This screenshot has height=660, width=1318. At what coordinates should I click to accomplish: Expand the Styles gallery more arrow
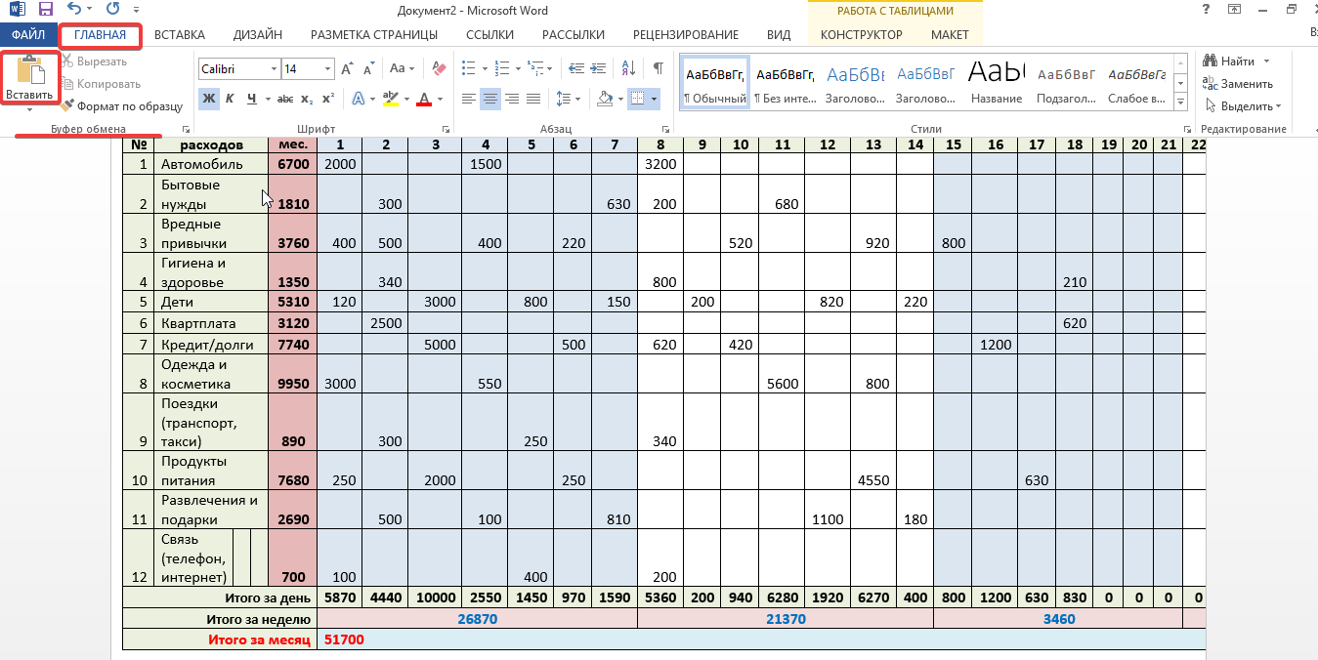[x=1180, y=103]
